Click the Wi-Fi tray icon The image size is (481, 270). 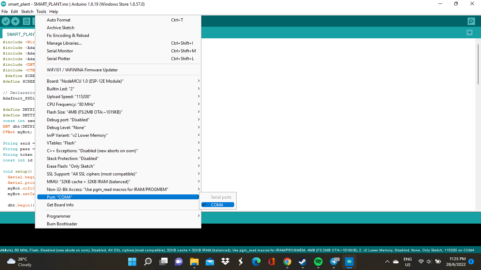tap(421, 262)
